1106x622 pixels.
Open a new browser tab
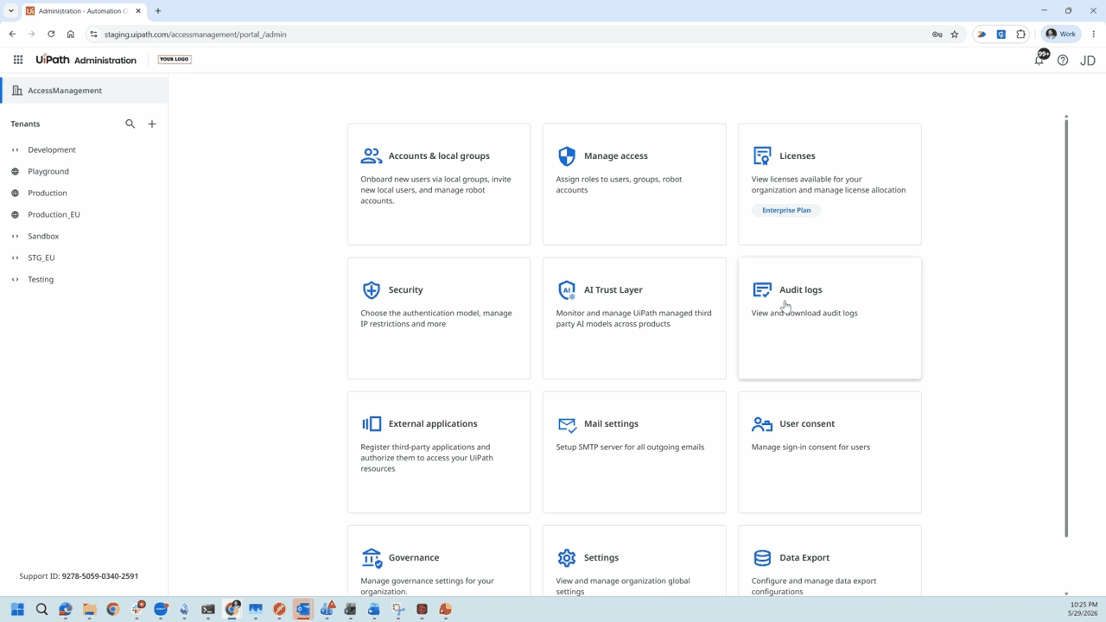[158, 11]
